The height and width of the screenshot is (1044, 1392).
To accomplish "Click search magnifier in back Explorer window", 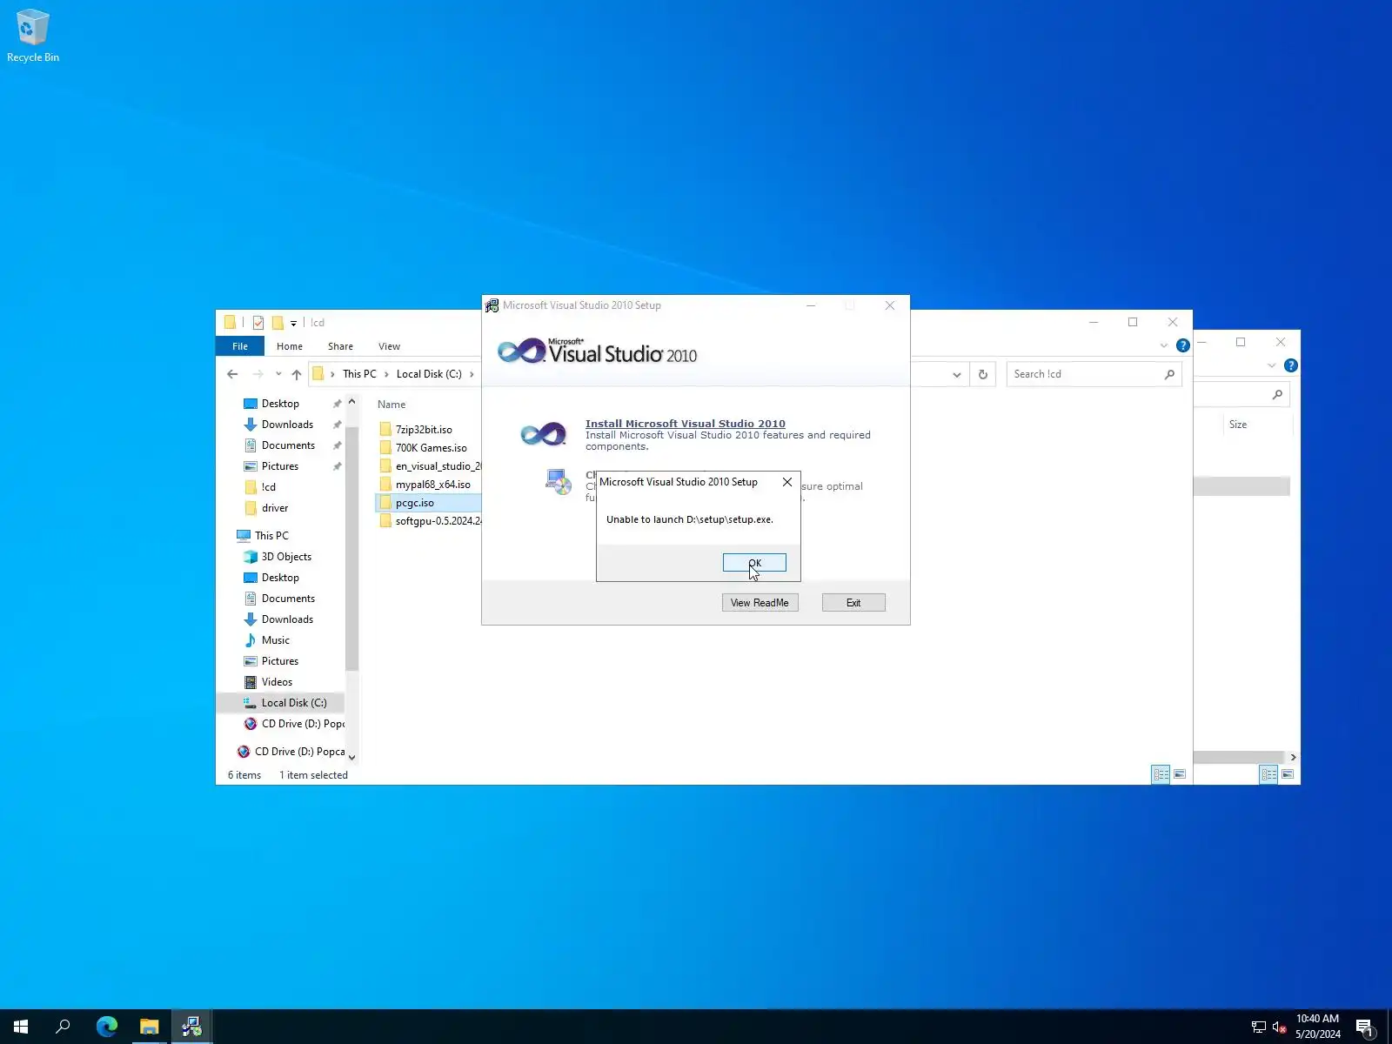I will (1277, 395).
